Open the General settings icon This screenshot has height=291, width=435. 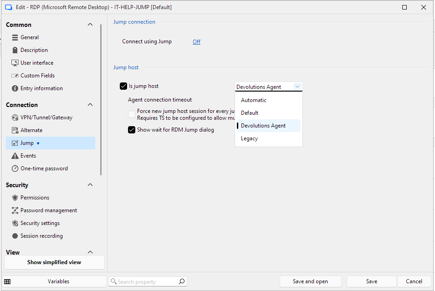pyautogui.click(x=14, y=37)
